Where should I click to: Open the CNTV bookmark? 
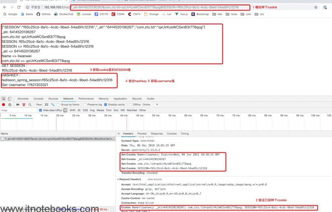pos(134,14)
